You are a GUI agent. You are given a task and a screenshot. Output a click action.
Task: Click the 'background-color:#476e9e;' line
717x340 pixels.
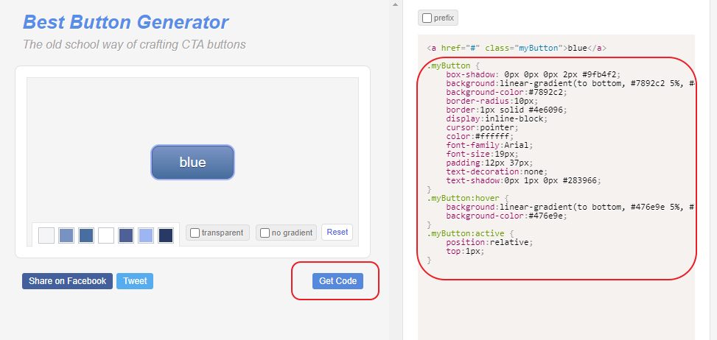pos(507,216)
